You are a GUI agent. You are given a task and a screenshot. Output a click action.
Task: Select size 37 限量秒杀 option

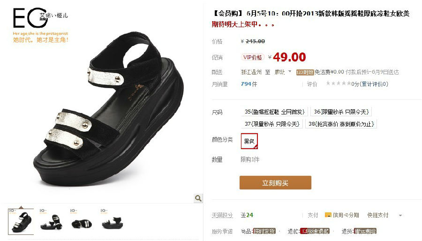click(272, 124)
